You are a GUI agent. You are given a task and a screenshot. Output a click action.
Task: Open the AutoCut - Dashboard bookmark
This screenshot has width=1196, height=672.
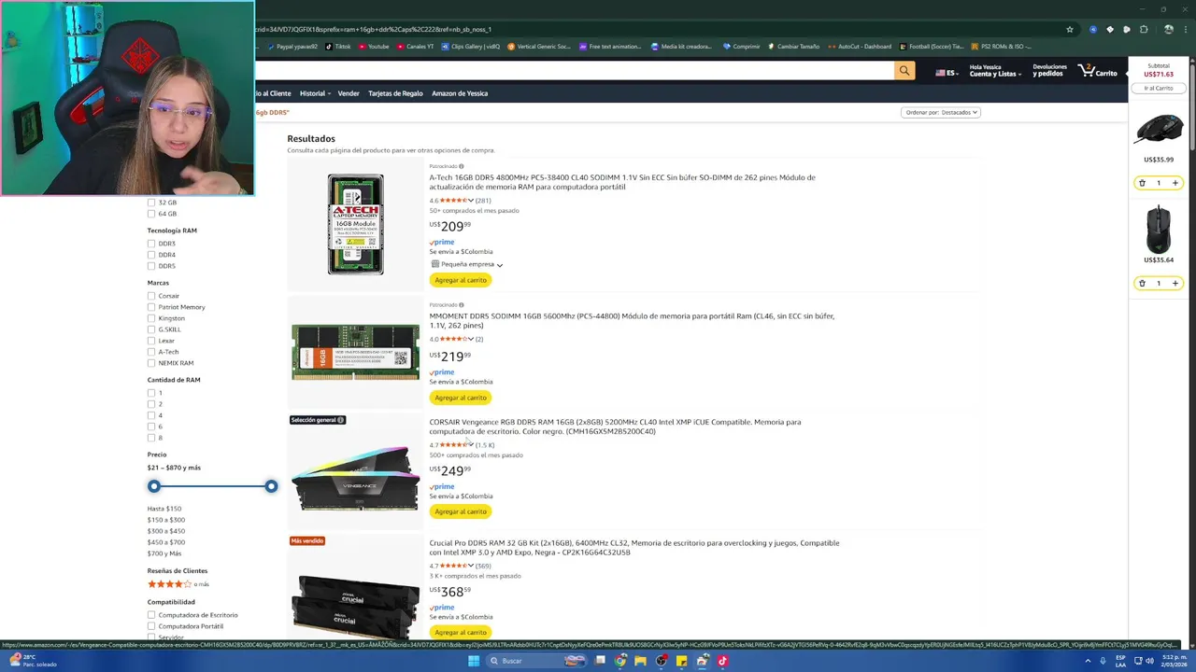pyautogui.click(x=860, y=46)
